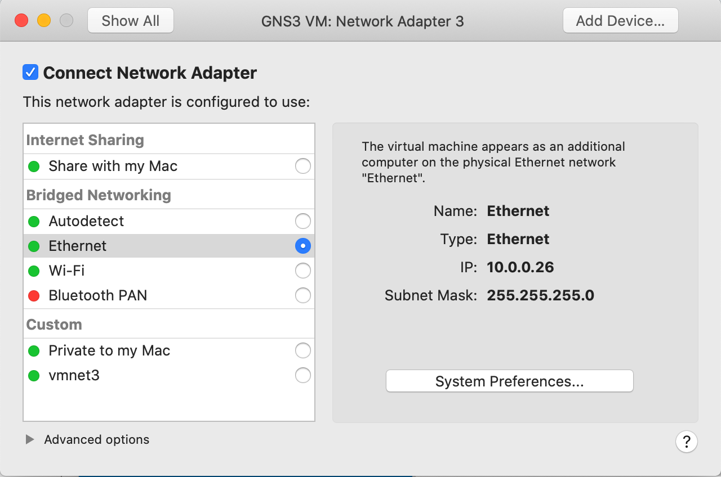Close window with the red button
Screen dimensions: 721x477
[21, 21]
